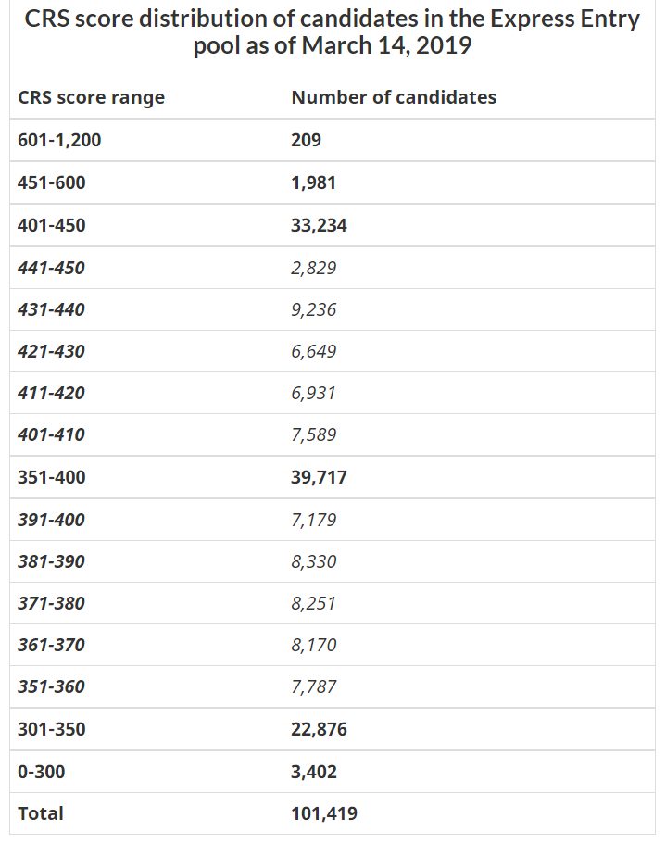Click the 7,787 candidates value
The height and width of the screenshot is (843, 666).
coord(313,686)
